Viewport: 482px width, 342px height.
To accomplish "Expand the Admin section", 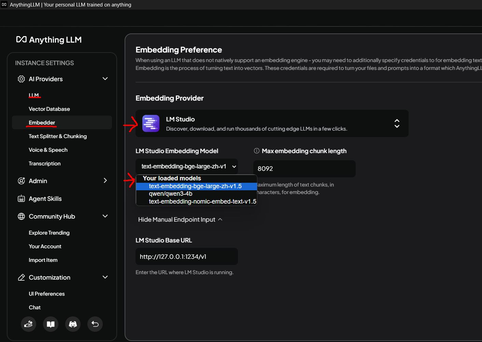I will (105, 181).
